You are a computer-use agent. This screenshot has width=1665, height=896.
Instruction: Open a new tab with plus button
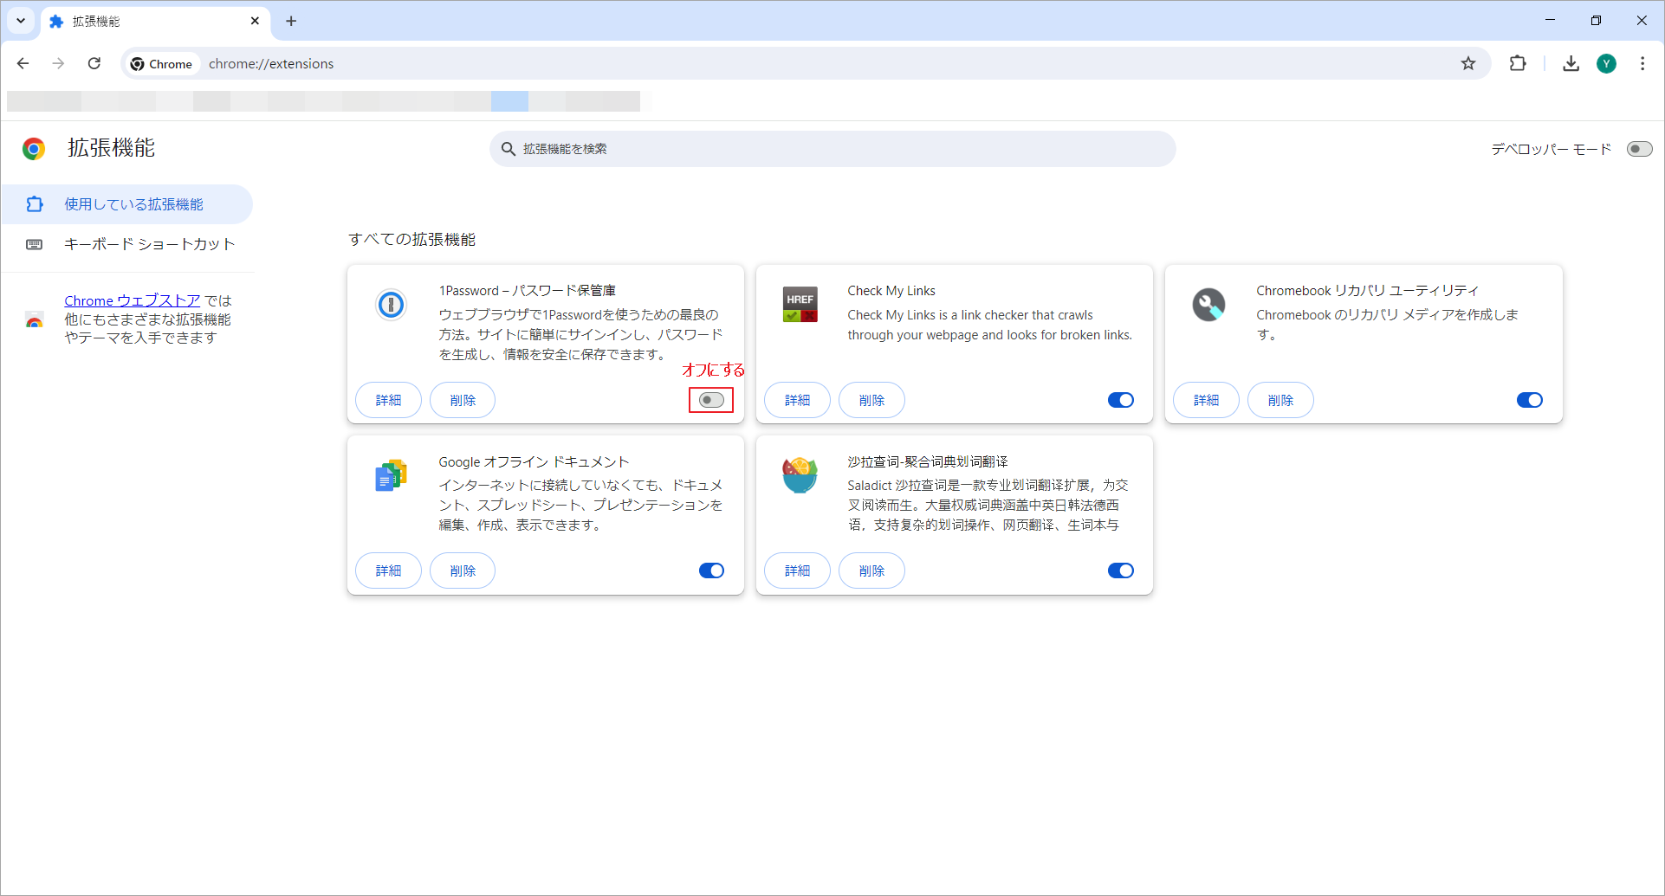pos(291,21)
